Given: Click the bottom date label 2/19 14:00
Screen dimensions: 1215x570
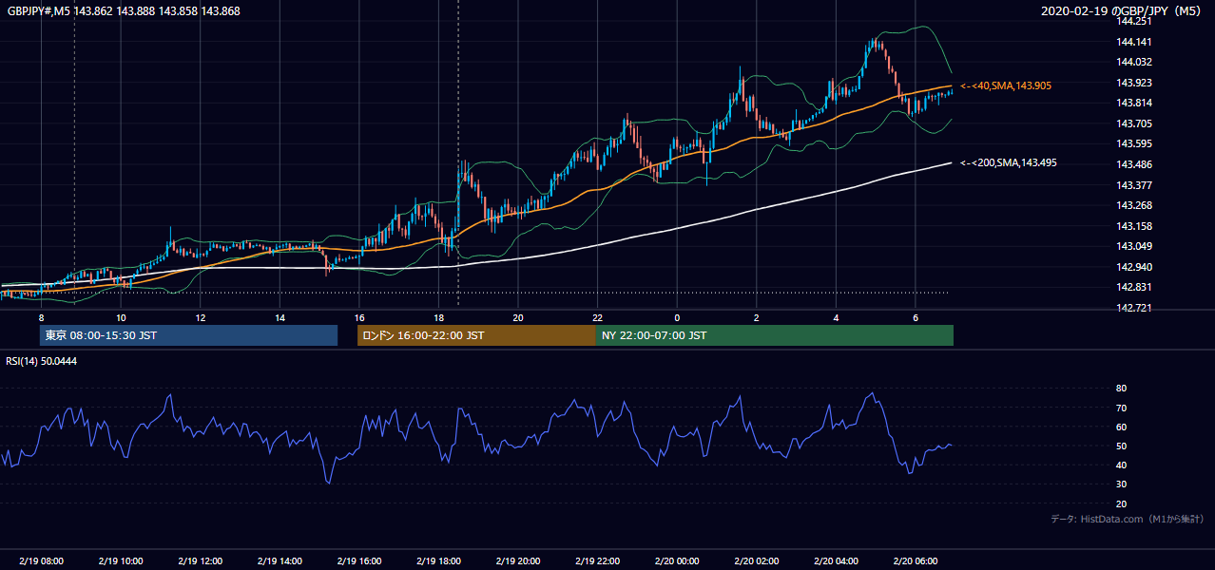Looking at the screenshot, I should coord(280,560).
